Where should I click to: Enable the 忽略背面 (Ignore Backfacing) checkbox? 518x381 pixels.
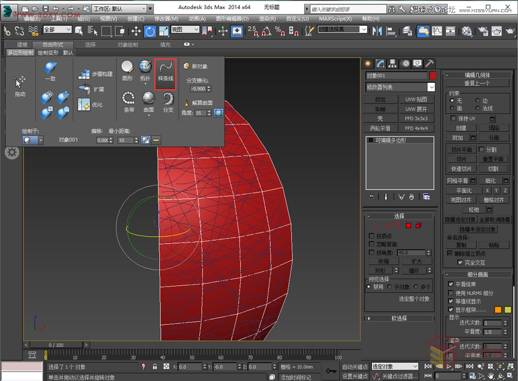(371, 244)
